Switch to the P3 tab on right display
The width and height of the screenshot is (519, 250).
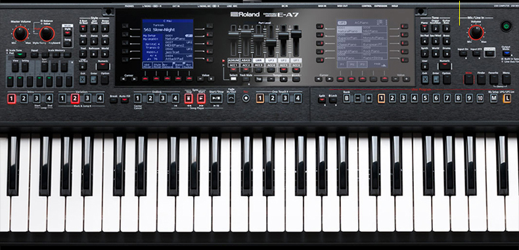click(x=363, y=64)
